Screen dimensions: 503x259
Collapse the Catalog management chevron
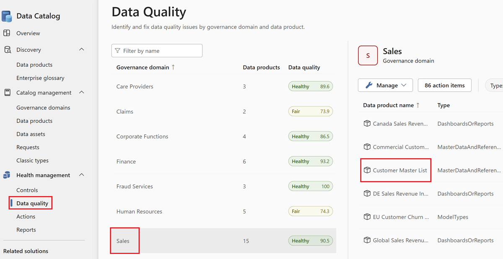click(x=82, y=92)
